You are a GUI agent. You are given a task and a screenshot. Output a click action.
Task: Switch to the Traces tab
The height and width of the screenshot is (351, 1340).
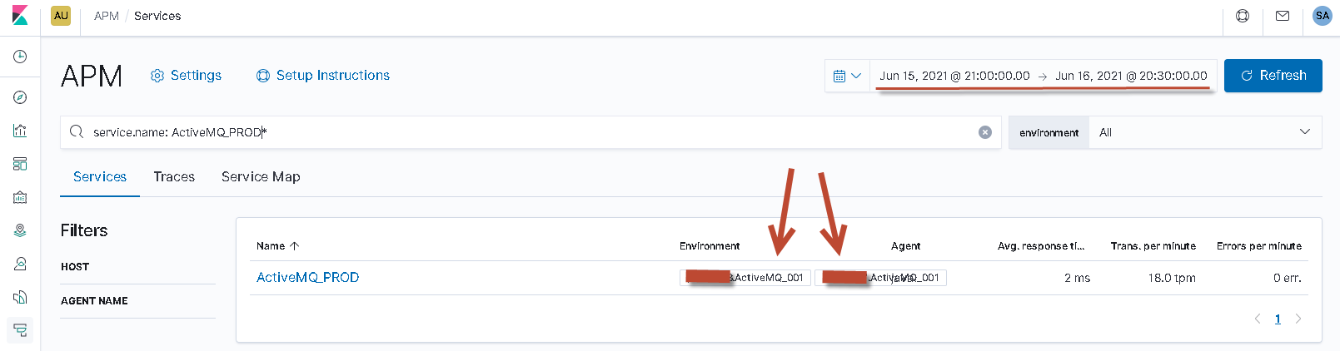(174, 176)
